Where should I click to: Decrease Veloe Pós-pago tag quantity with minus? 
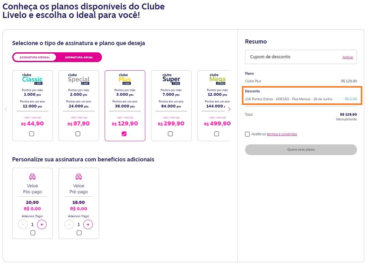pos(23,224)
